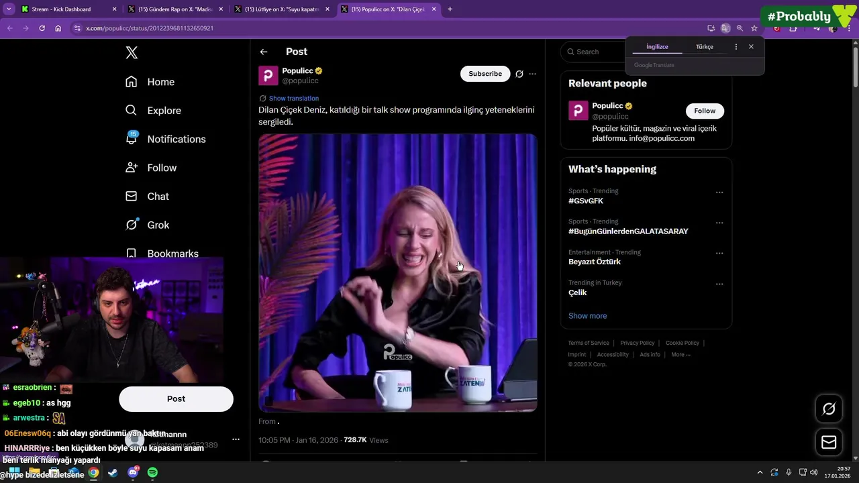Open Chrome from the taskbar
859x483 pixels.
tap(93, 472)
